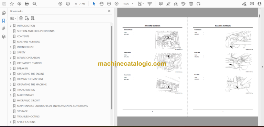Go to next page arrow

(68, 4)
